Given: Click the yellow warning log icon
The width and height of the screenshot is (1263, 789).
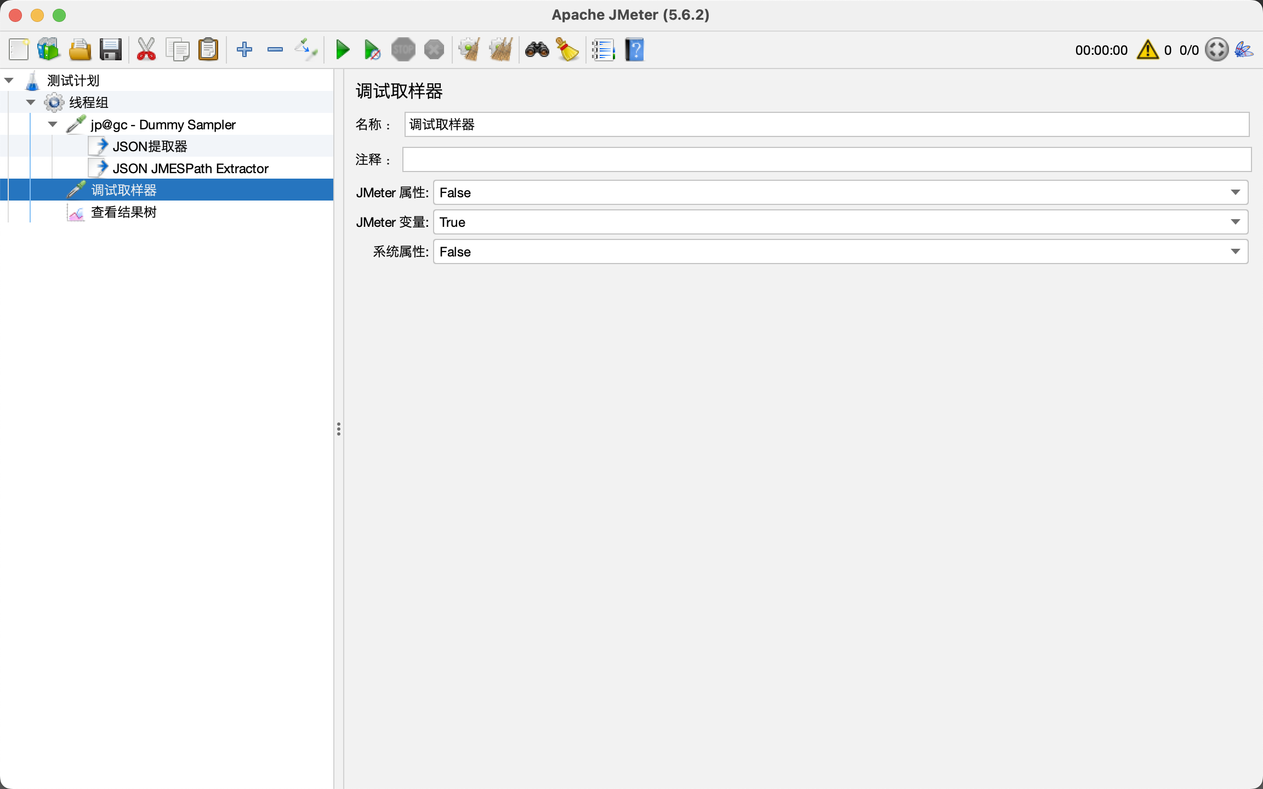Looking at the screenshot, I should [x=1148, y=50].
